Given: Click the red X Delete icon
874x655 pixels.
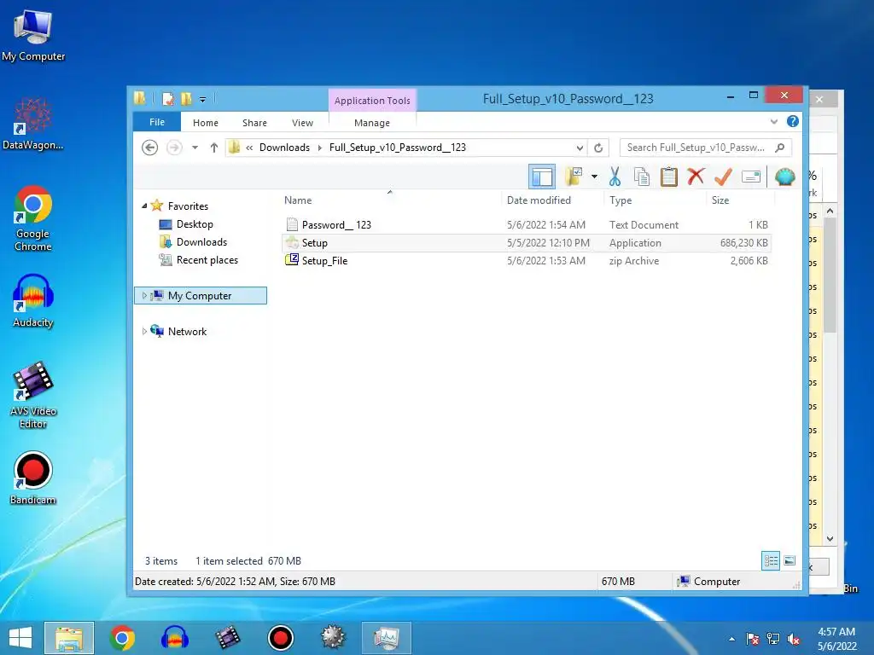Looking at the screenshot, I should [x=696, y=177].
